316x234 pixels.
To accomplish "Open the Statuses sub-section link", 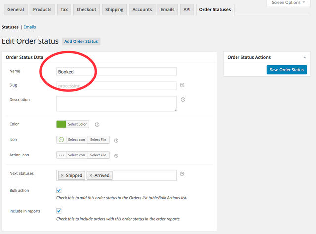I will pos(10,27).
